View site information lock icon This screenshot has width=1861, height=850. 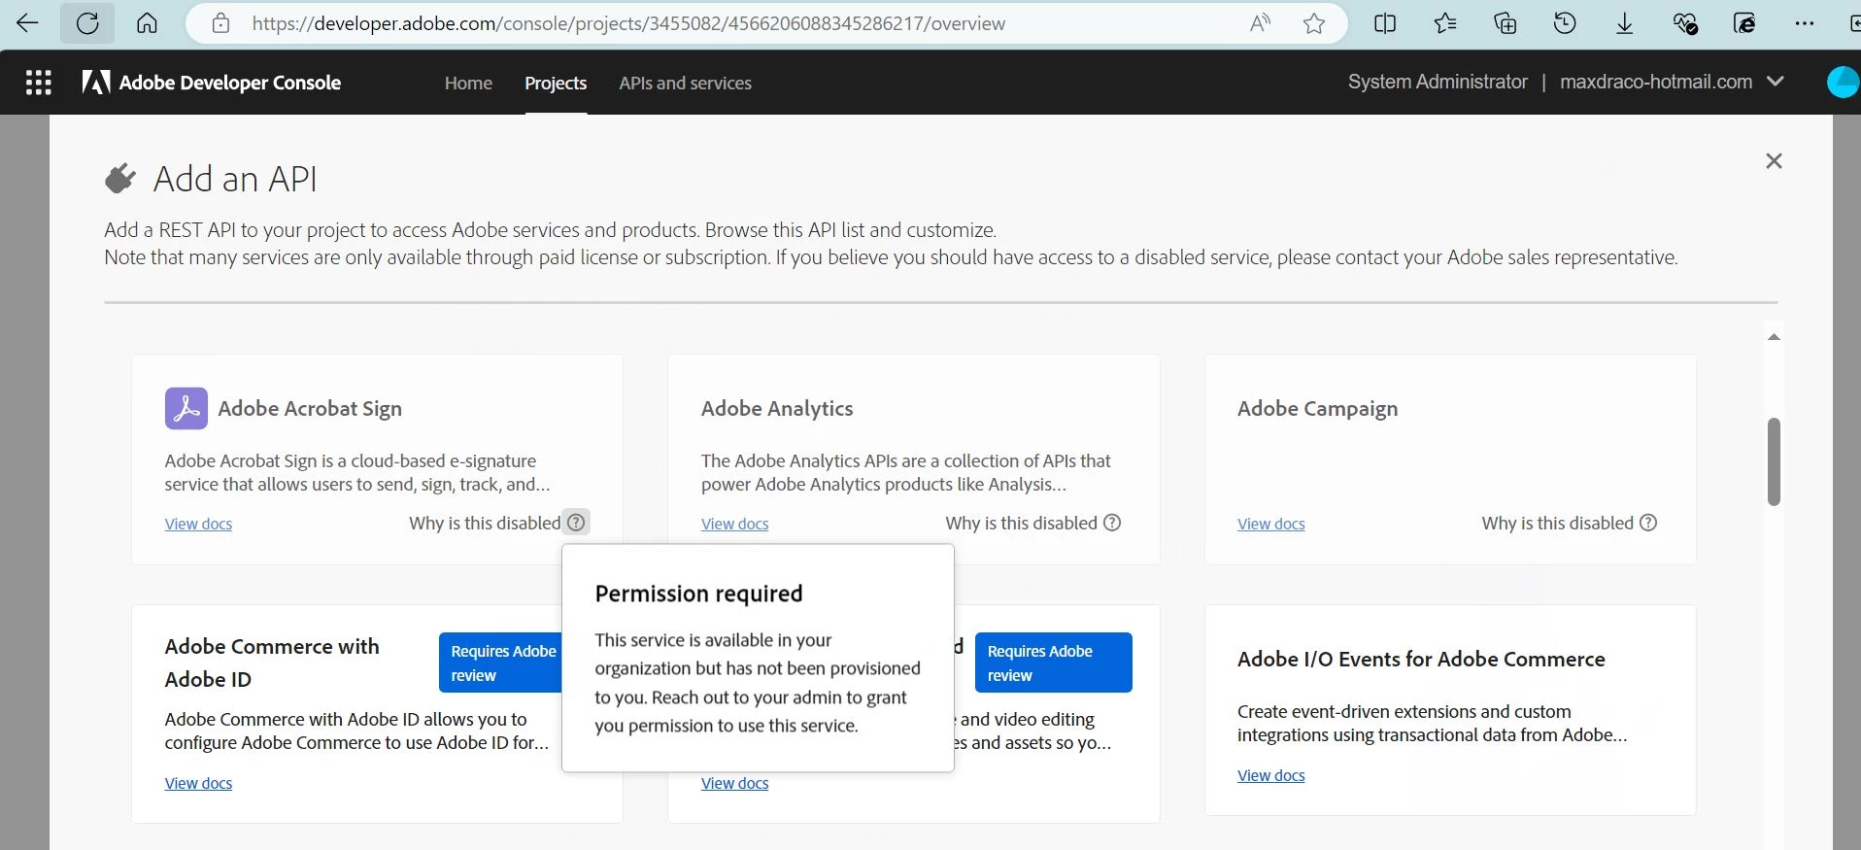[221, 23]
